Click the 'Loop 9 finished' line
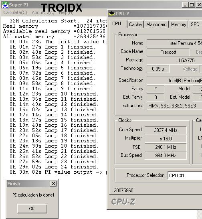The width and height of the screenshot is (202, 219). point(53,89)
